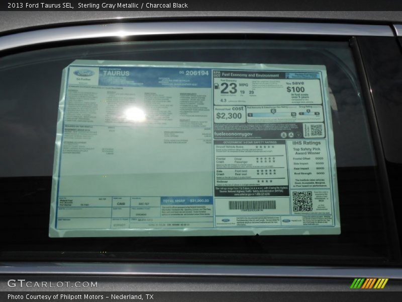Viewport: 402px width, 302px height.
Task: Click the 'TOTAL MSRP $31,990.00' banner
Action: pyautogui.click(x=187, y=201)
